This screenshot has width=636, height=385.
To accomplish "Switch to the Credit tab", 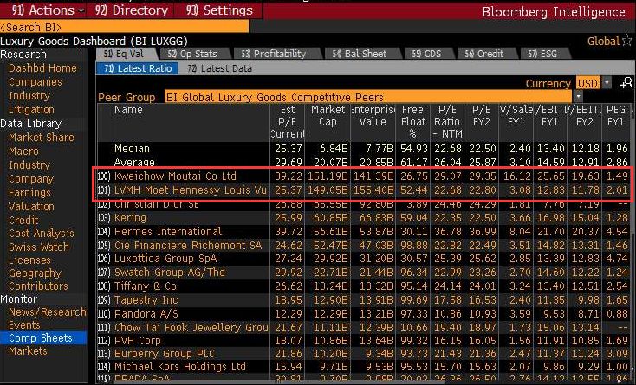I will 484,54.
